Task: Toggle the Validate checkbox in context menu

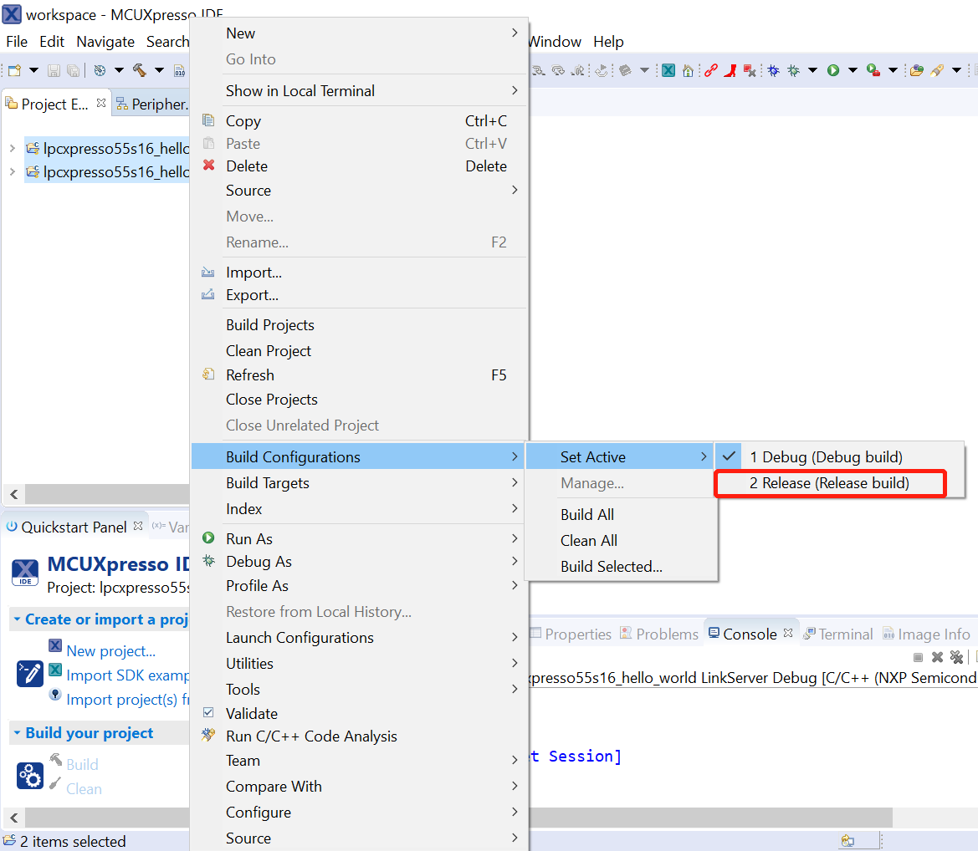Action: pos(209,714)
